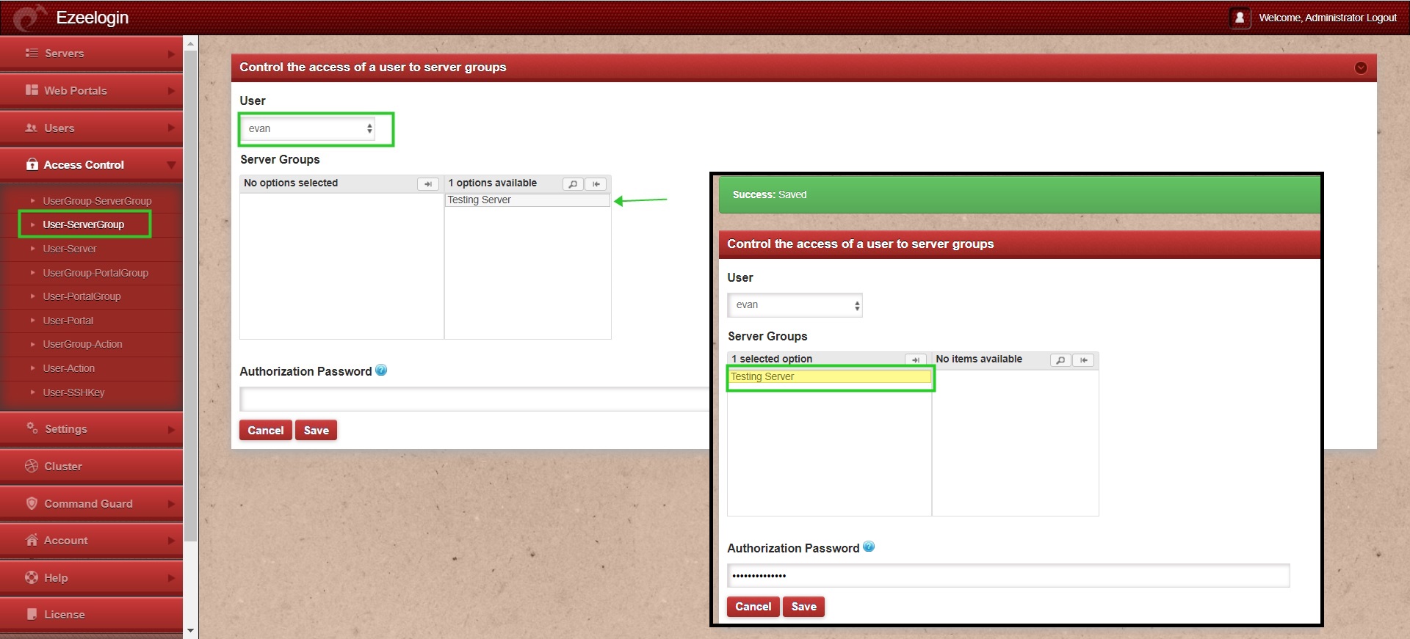The height and width of the screenshot is (639, 1410).
Task: Click the search icon in inset available list
Action: point(1060,359)
